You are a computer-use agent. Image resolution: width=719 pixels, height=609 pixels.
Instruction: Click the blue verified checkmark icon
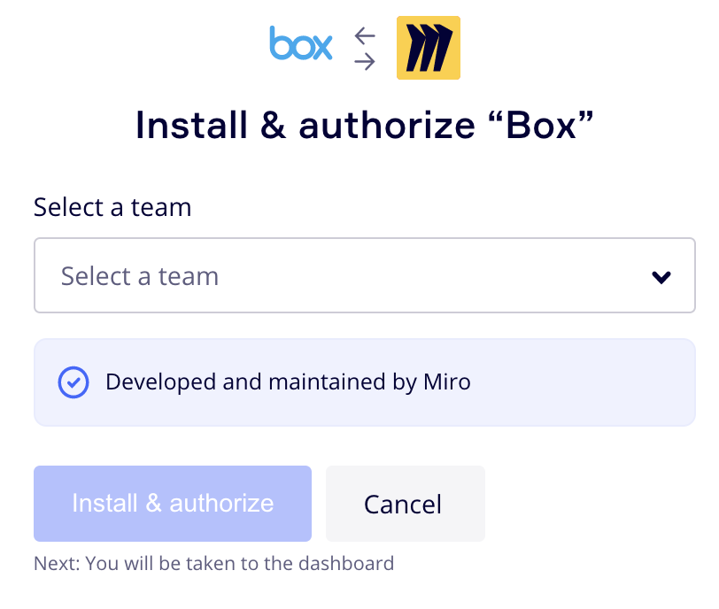(x=73, y=382)
